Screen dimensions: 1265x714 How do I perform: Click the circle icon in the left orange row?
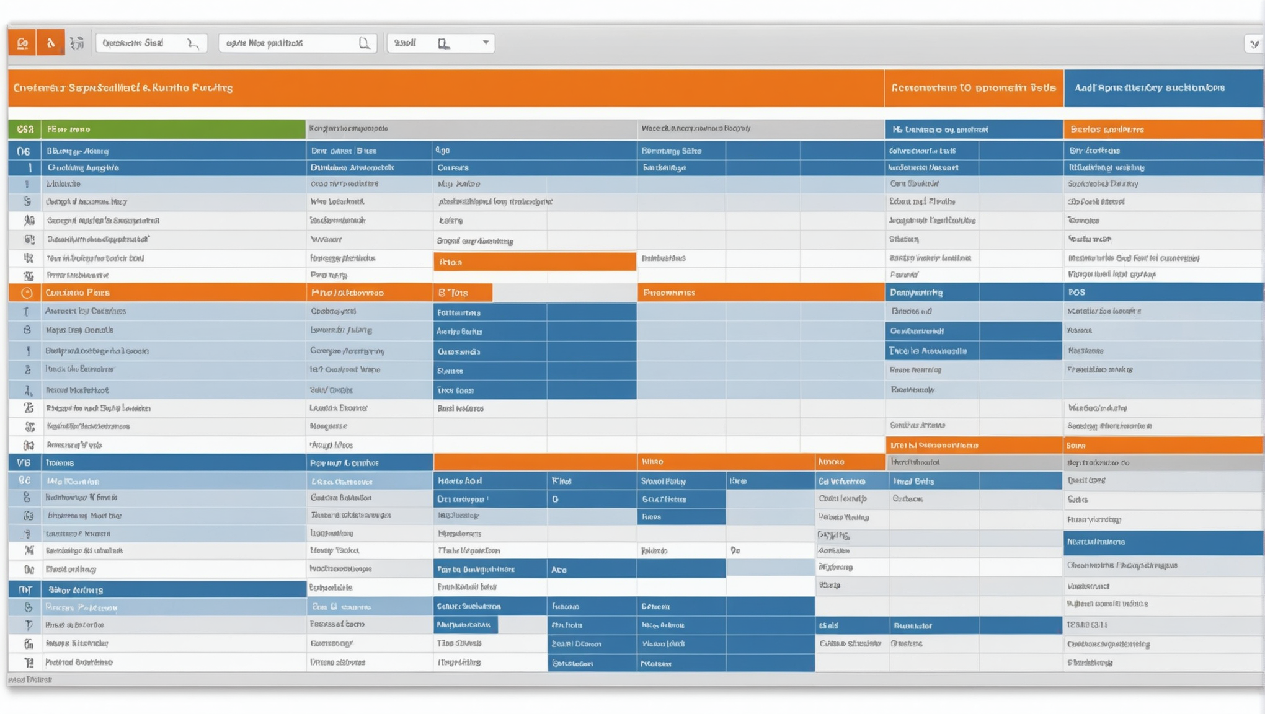26,293
